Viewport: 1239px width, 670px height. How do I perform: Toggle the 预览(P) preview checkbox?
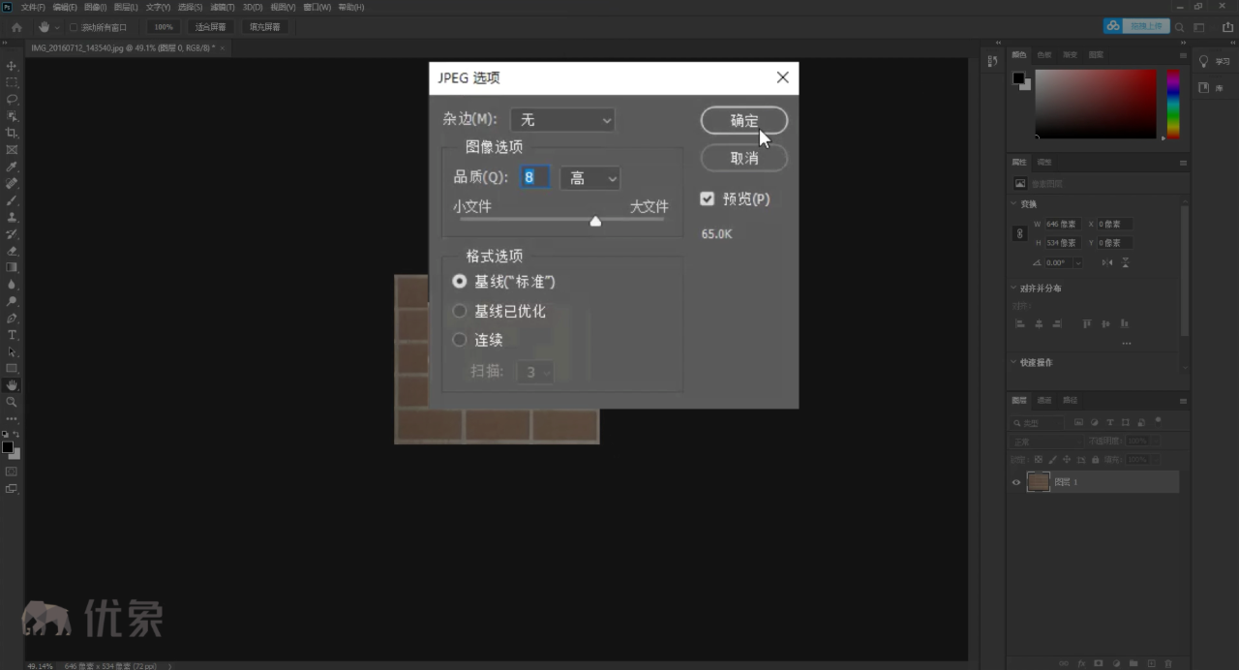pyautogui.click(x=707, y=198)
